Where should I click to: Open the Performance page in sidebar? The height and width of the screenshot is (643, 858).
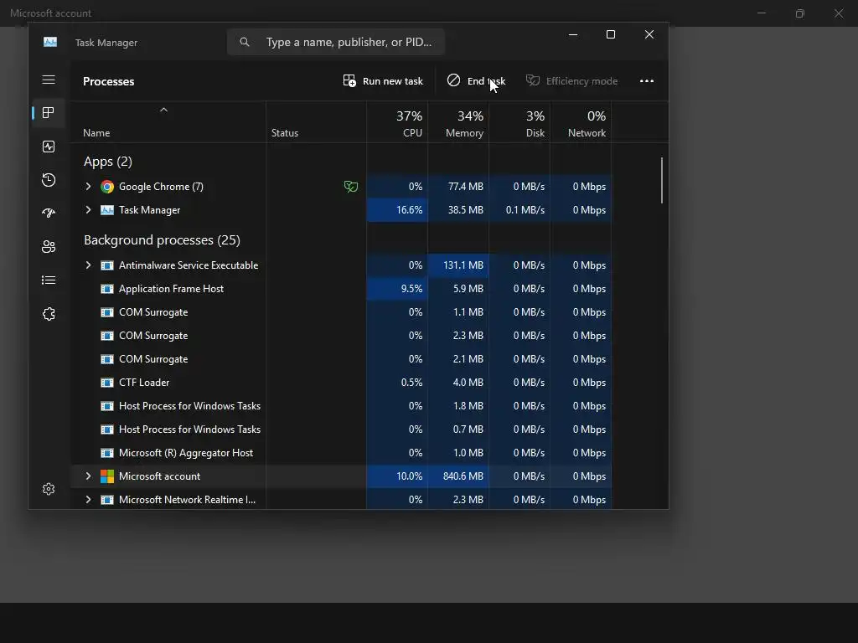tap(49, 147)
